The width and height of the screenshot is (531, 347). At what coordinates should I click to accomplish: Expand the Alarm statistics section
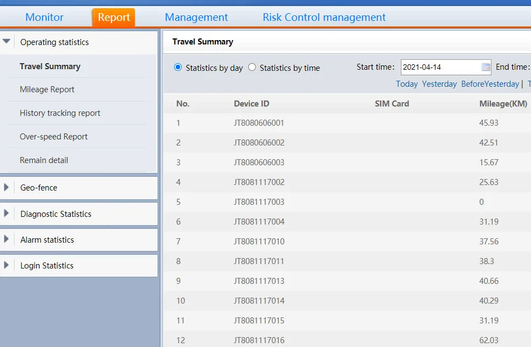point(7,240)
